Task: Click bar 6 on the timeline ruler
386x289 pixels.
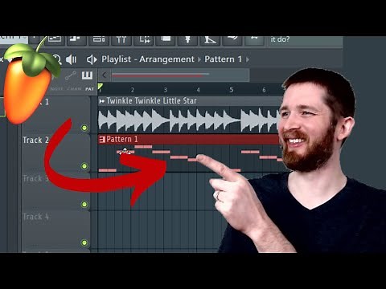Action: [x=264, y=90]
